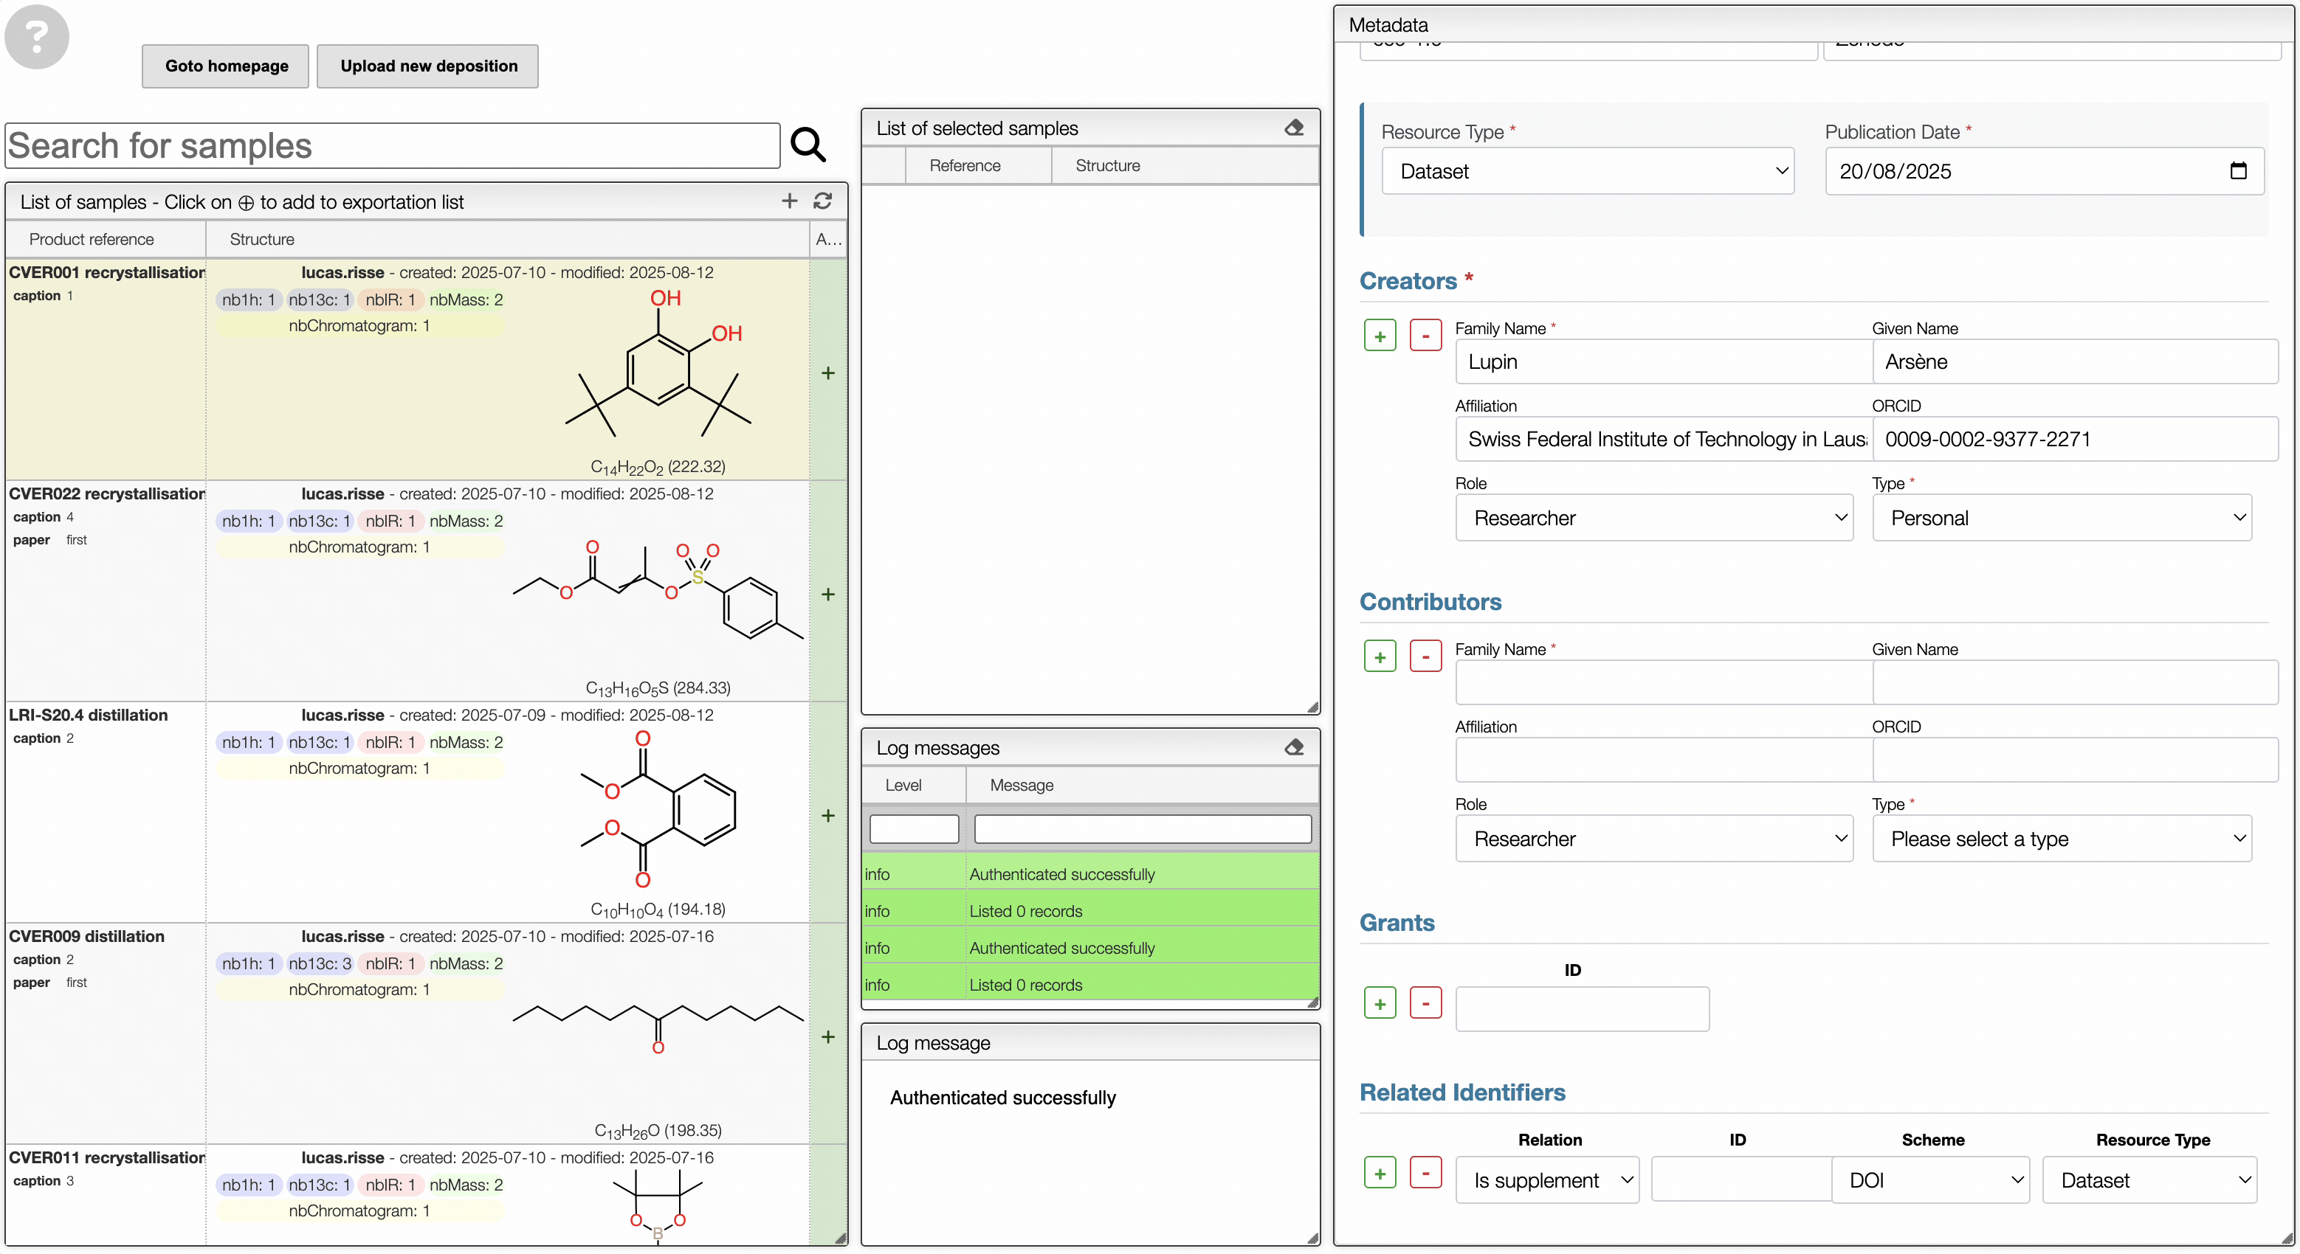Screen dimensions: 2300x1254
Task: Select CVER009 distillation sample row
Action: pos(425,1033)
